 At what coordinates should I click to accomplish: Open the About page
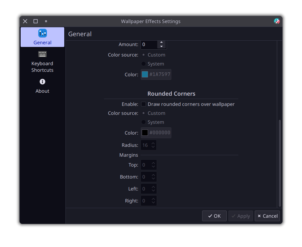click(x=42, y=86)
